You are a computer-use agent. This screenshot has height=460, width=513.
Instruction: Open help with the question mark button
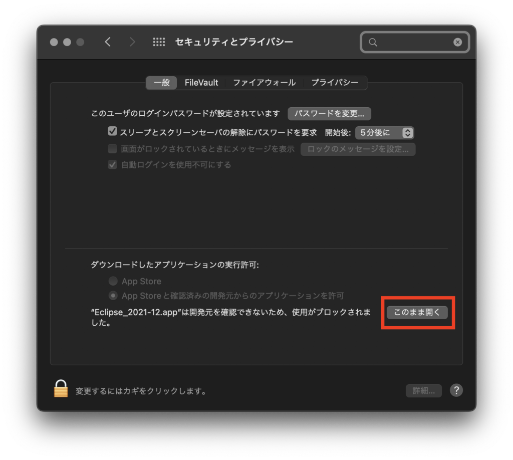456,390
